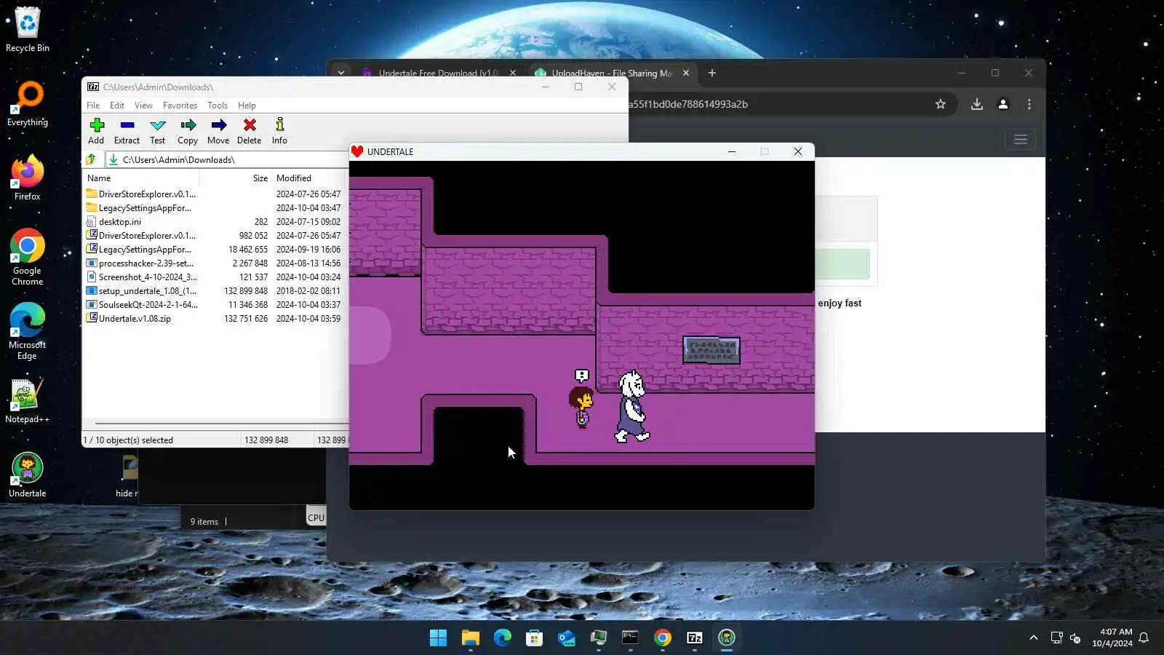The image size is (1164, 655).
Task: Click the 18 462 655 size cell
Action: tap(248, 250)
